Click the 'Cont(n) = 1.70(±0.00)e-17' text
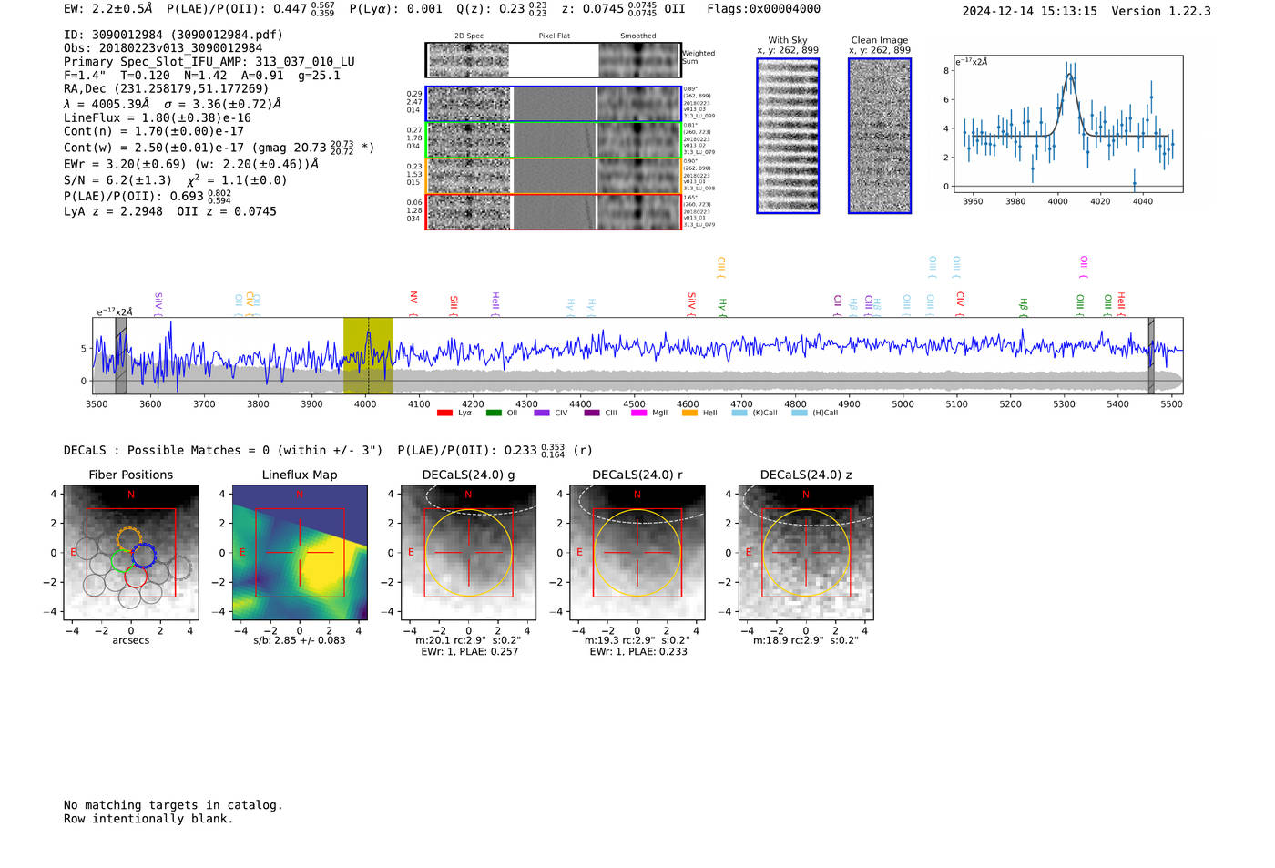 154,131
